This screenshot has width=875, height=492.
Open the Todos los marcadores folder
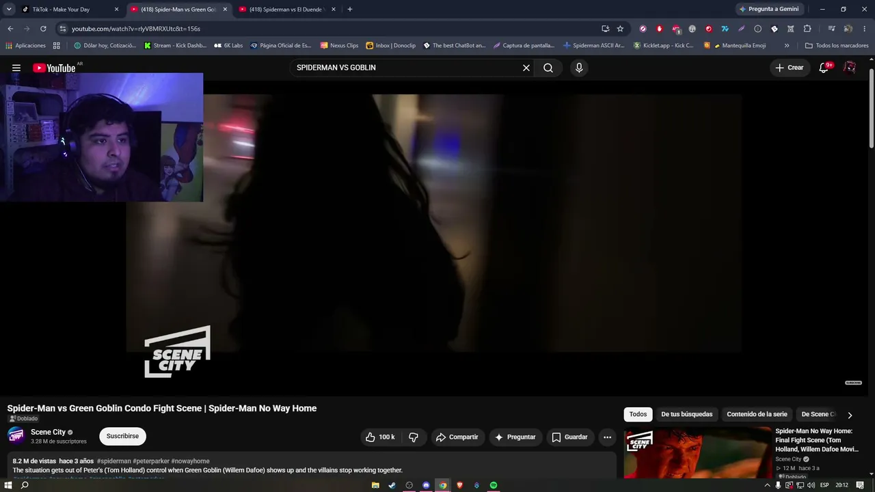(x=837, y=46)
